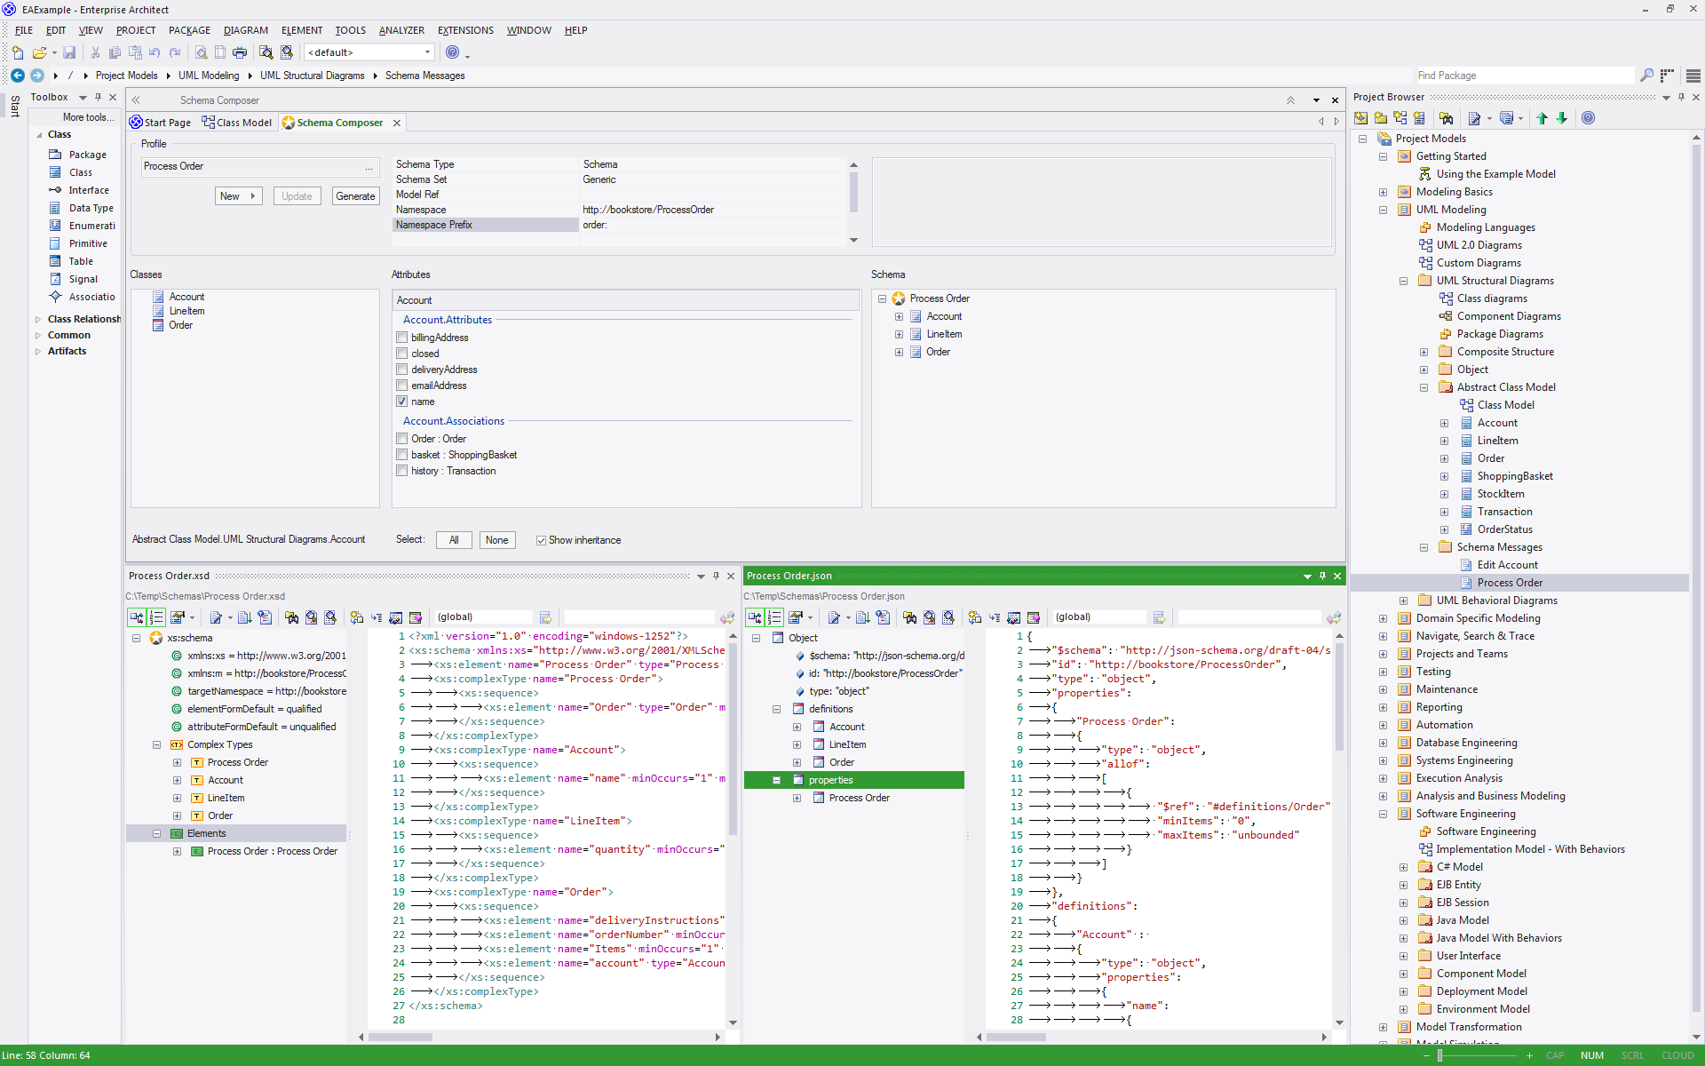Click the green up arrow in Project Browser
Viewport: 1705px width, 1066px height.
pyautogui.click(x=1542, y=118)
